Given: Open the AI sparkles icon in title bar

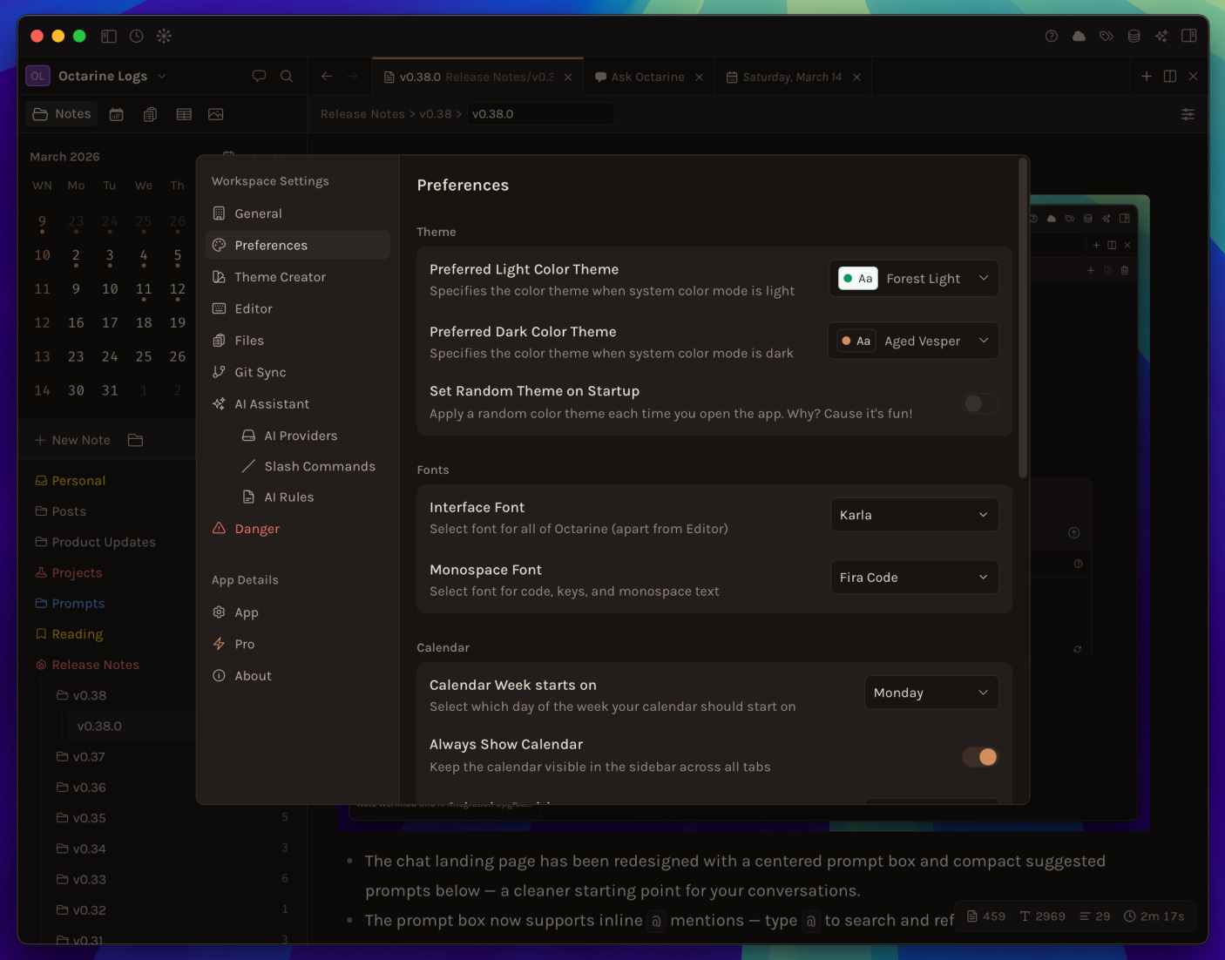Looking at the screenshot, I should 1161,36.
